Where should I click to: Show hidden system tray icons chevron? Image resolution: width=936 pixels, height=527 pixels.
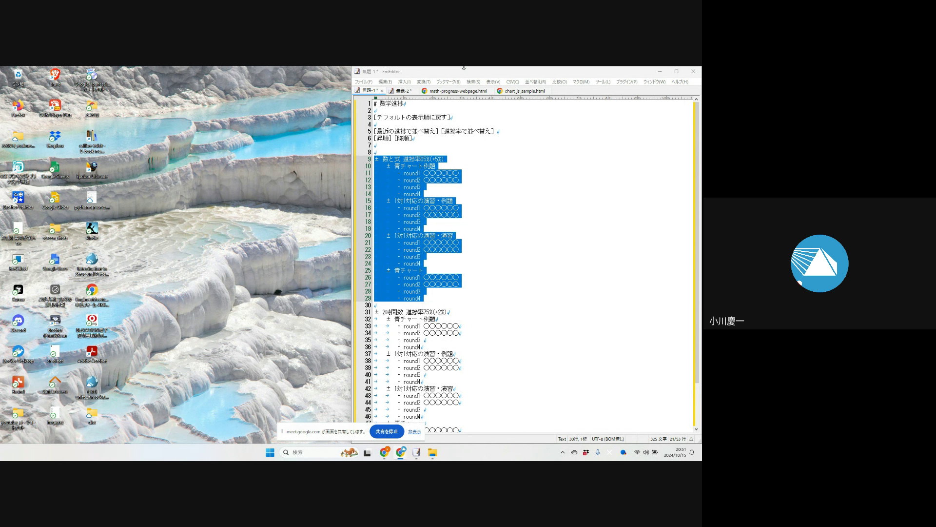563,452
